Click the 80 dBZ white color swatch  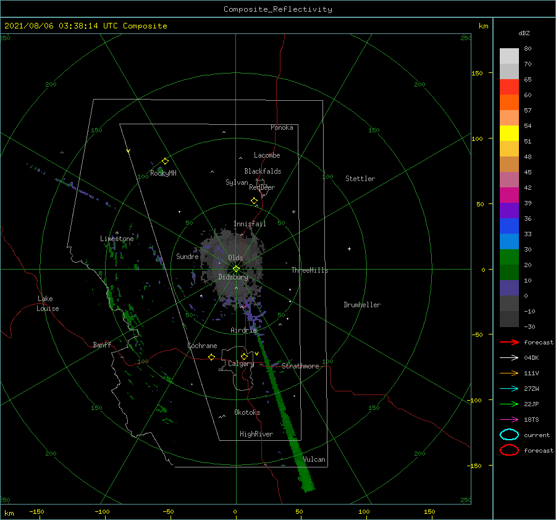pyautogui.click(x=509, y=56)
